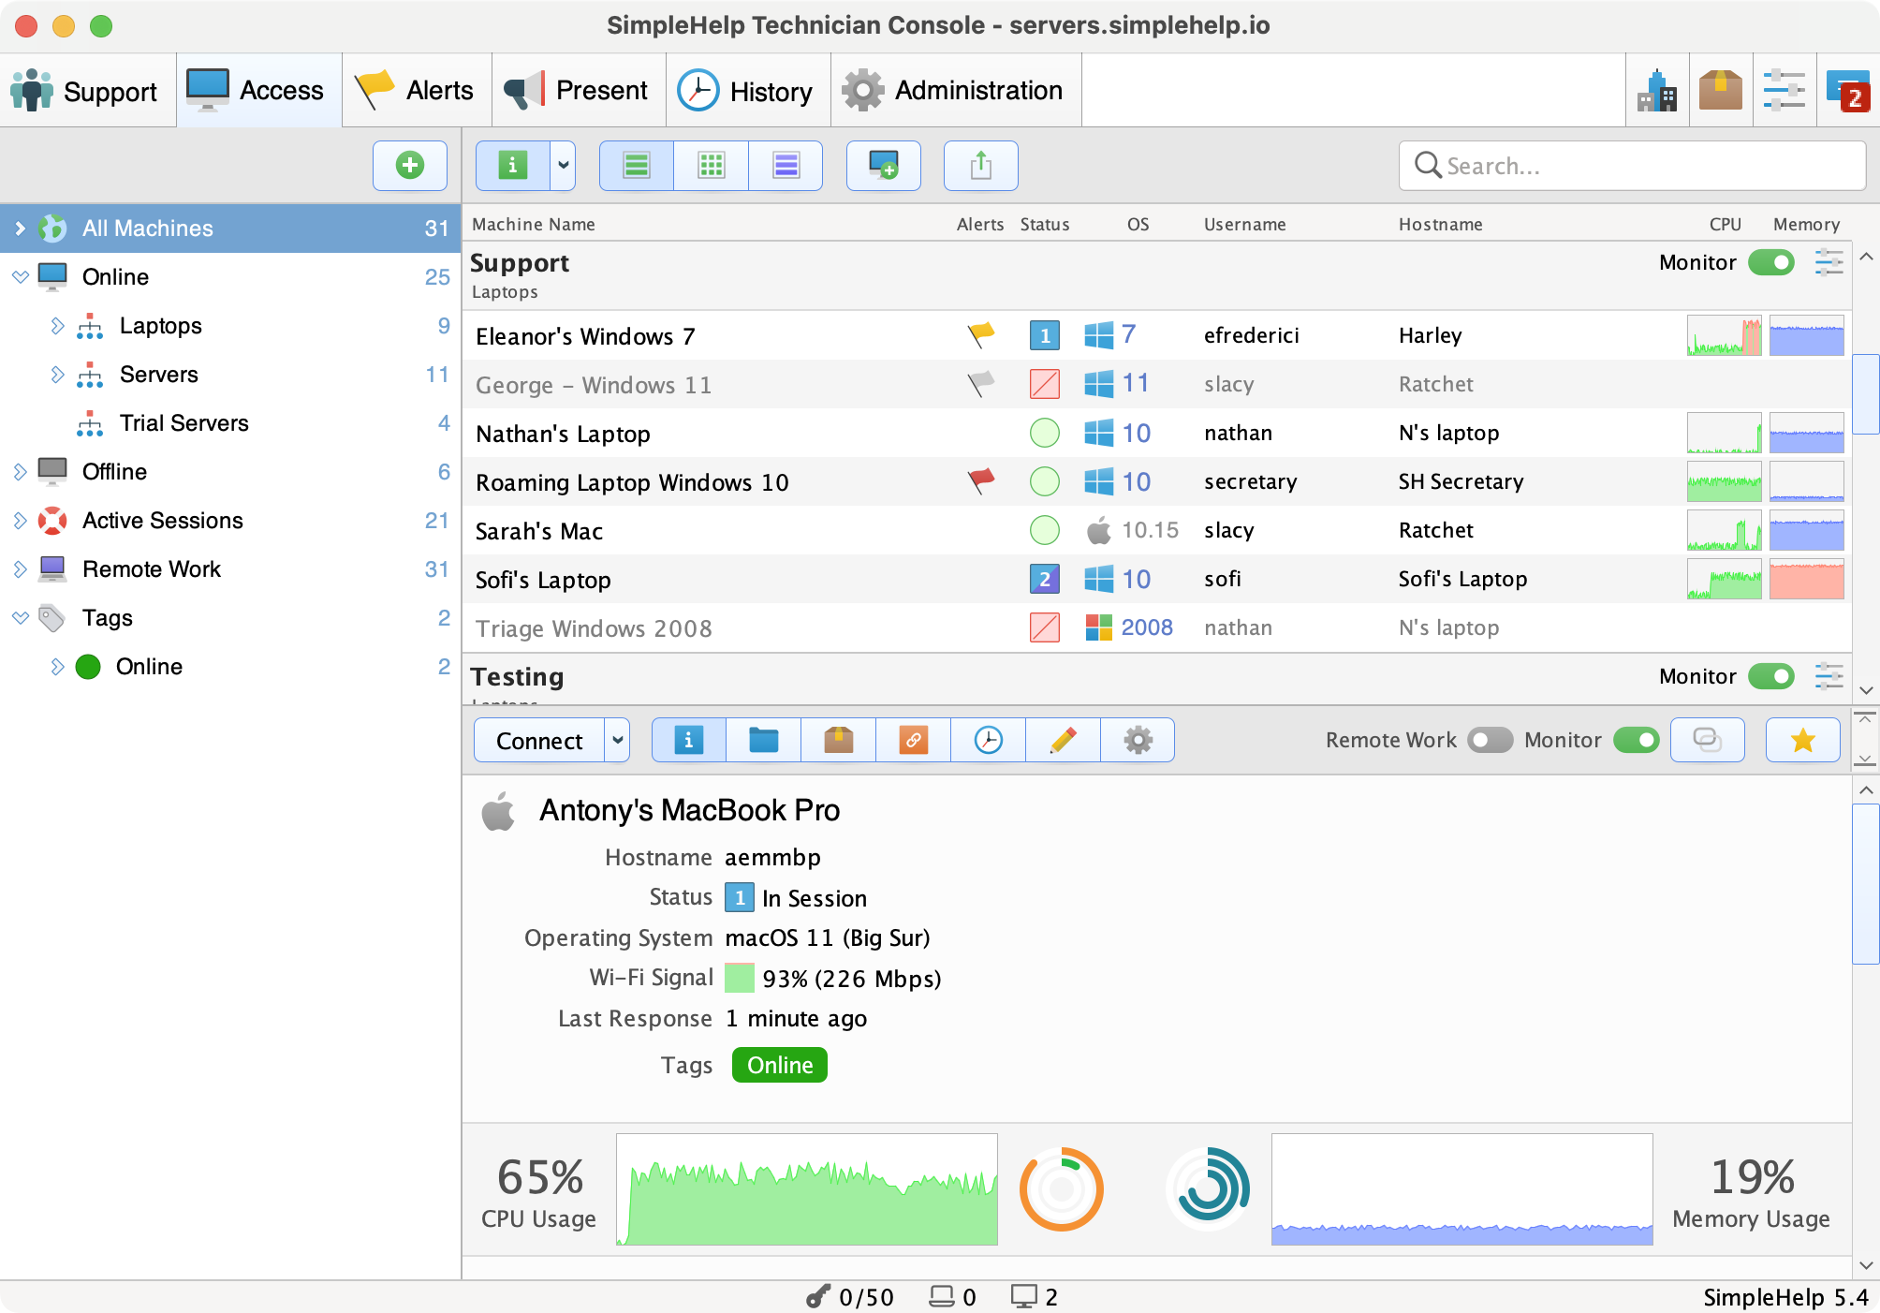Click the add remote monitor icon
The image size is (1880, 1313).
[883, 166]
